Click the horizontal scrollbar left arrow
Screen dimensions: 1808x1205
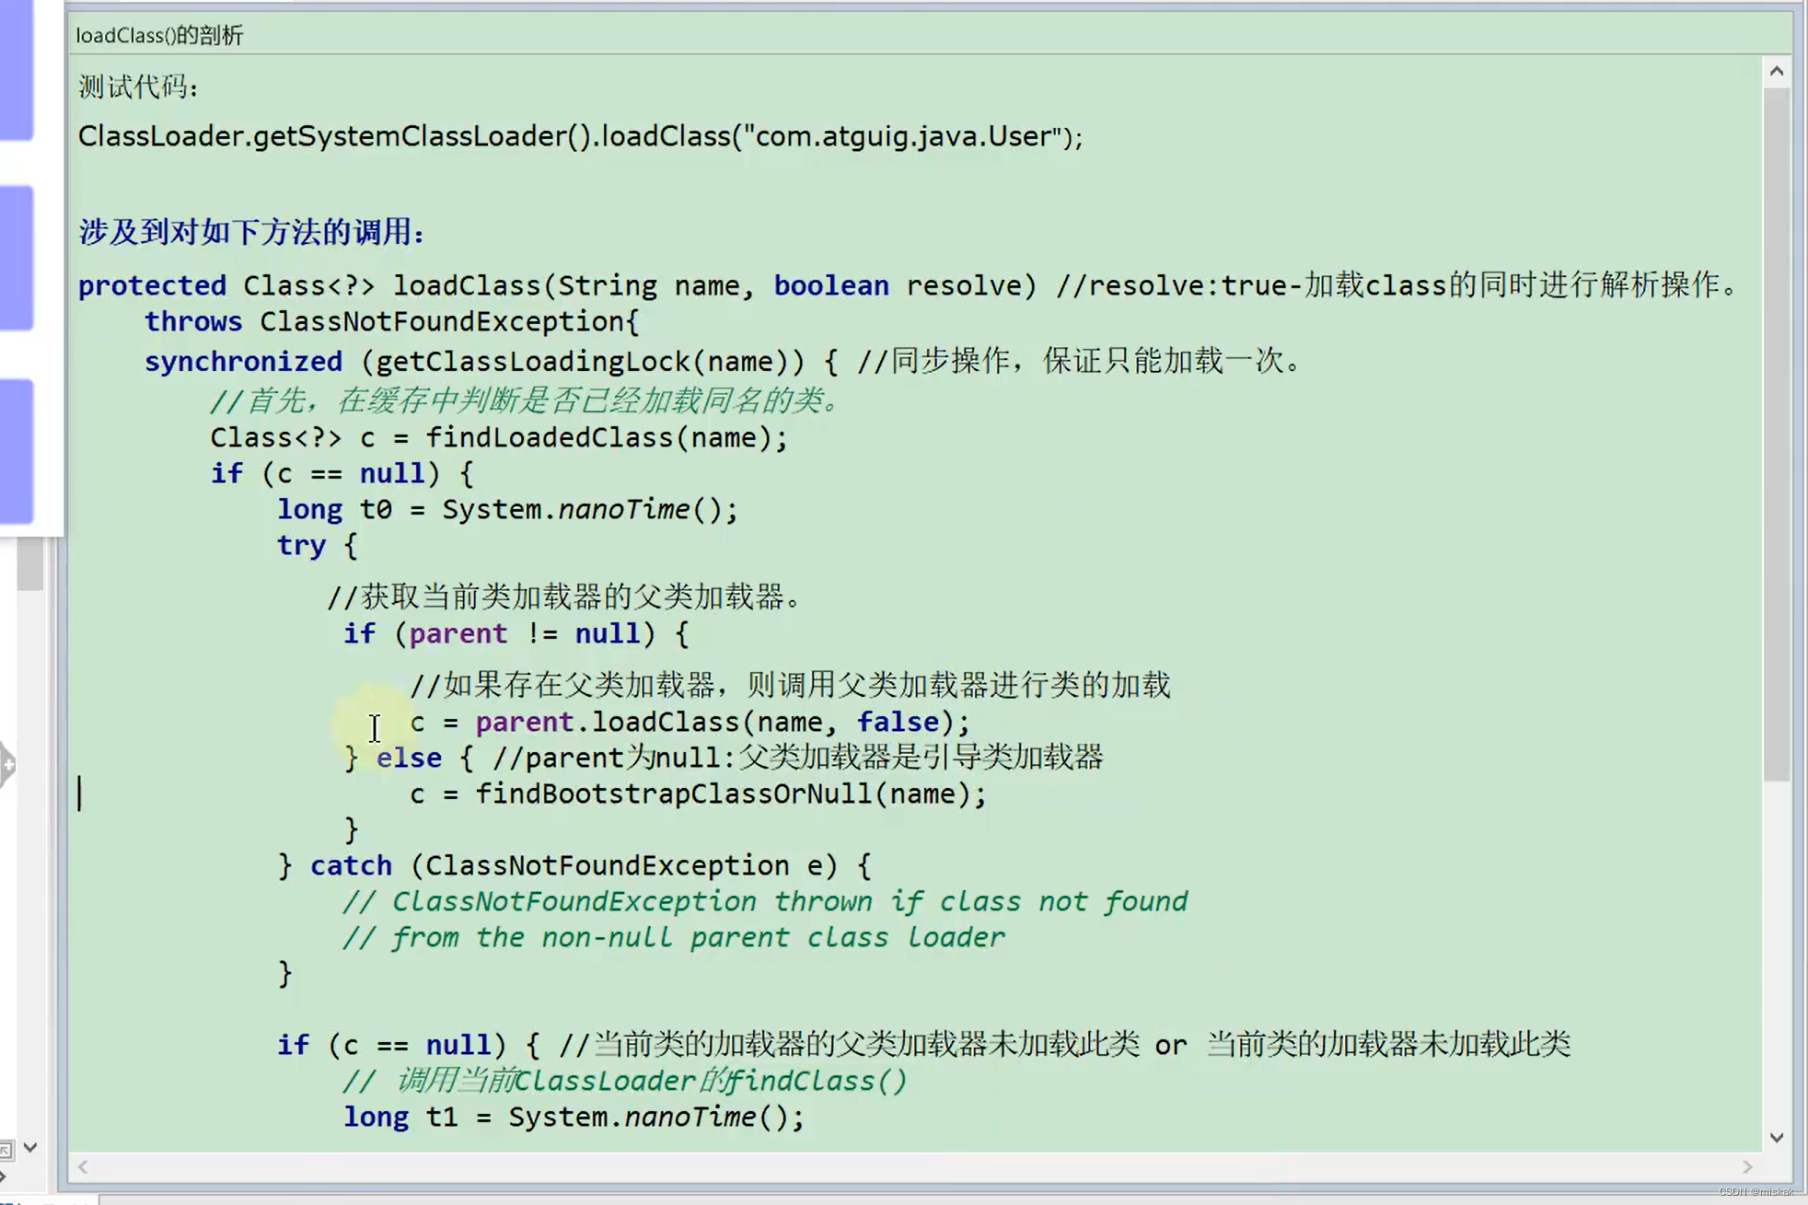click(x=83, y=1166)
